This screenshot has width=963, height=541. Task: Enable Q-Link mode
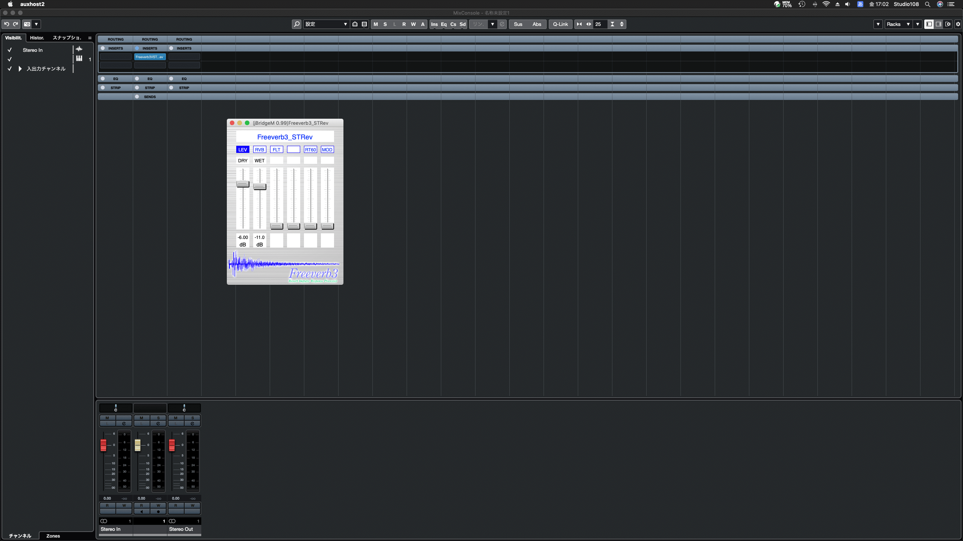tap(560, 24)
